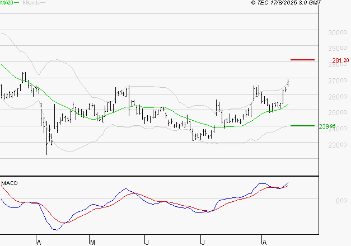Click the 290.00 price axis label
Viewport: 351px width, 246px height.
click(x=338, y=48)
